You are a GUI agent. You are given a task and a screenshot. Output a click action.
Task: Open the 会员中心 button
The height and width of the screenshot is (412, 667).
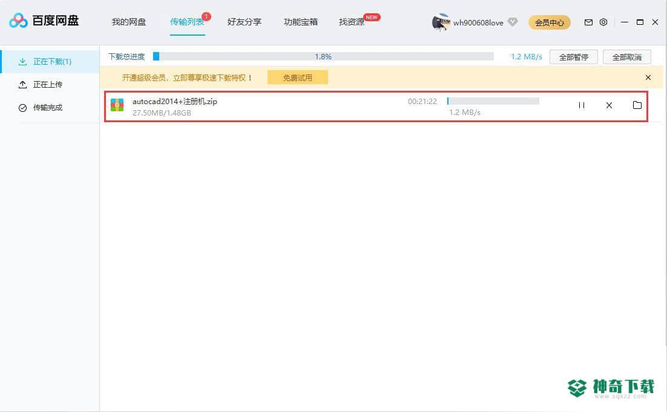coord(549,22)
